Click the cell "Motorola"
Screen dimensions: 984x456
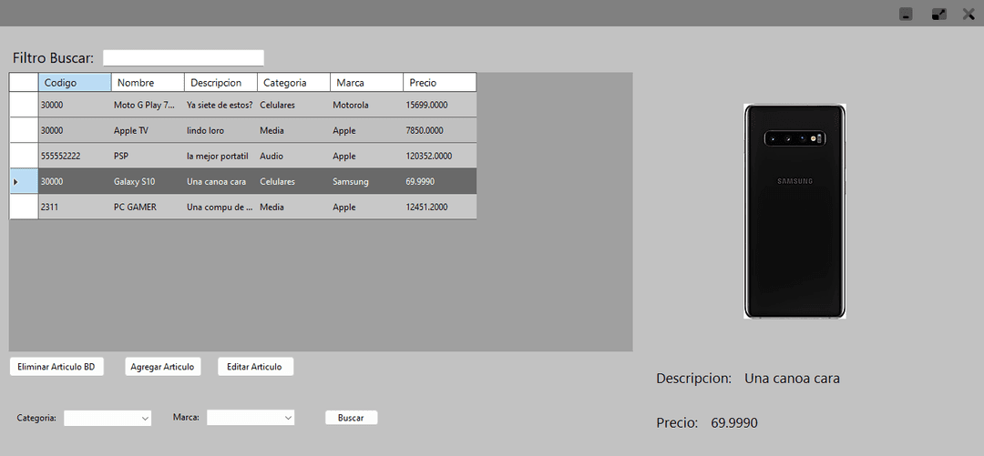coord(366,105)
